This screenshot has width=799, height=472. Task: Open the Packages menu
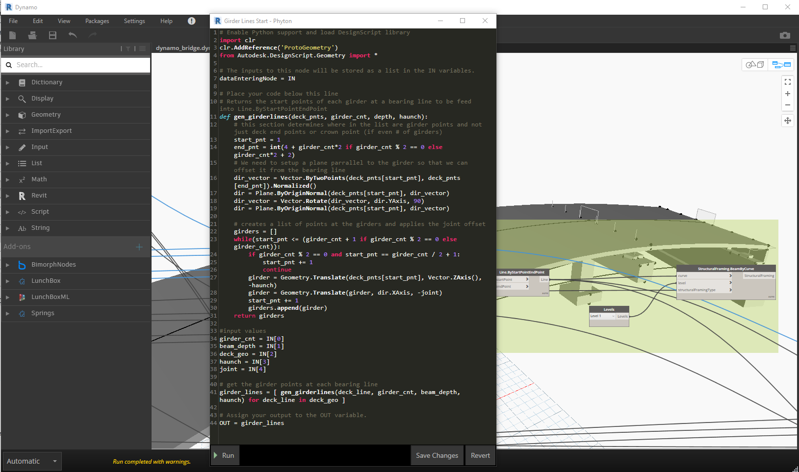(x=97, y=21)
